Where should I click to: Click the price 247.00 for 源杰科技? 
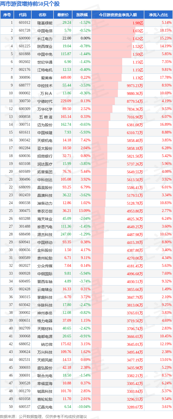coord(66,234)
